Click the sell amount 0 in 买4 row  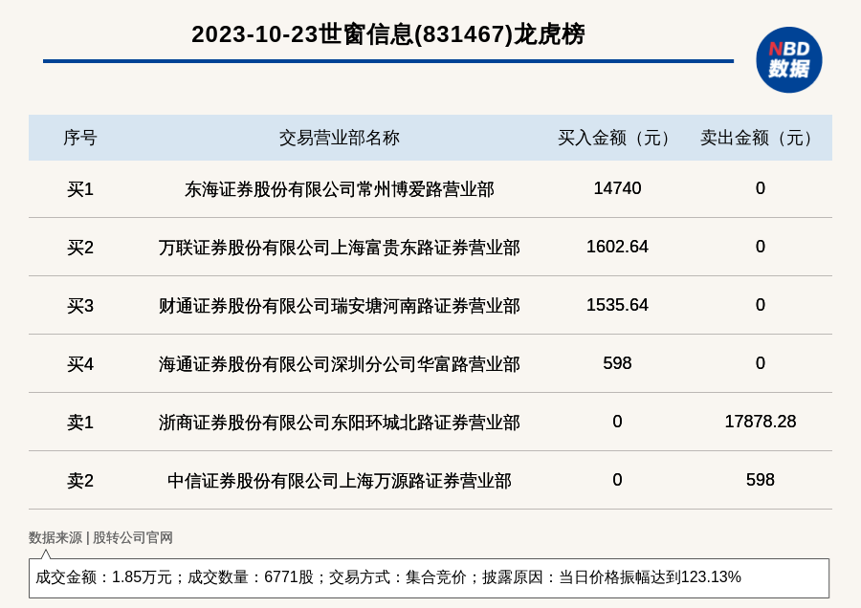(760, 362)
